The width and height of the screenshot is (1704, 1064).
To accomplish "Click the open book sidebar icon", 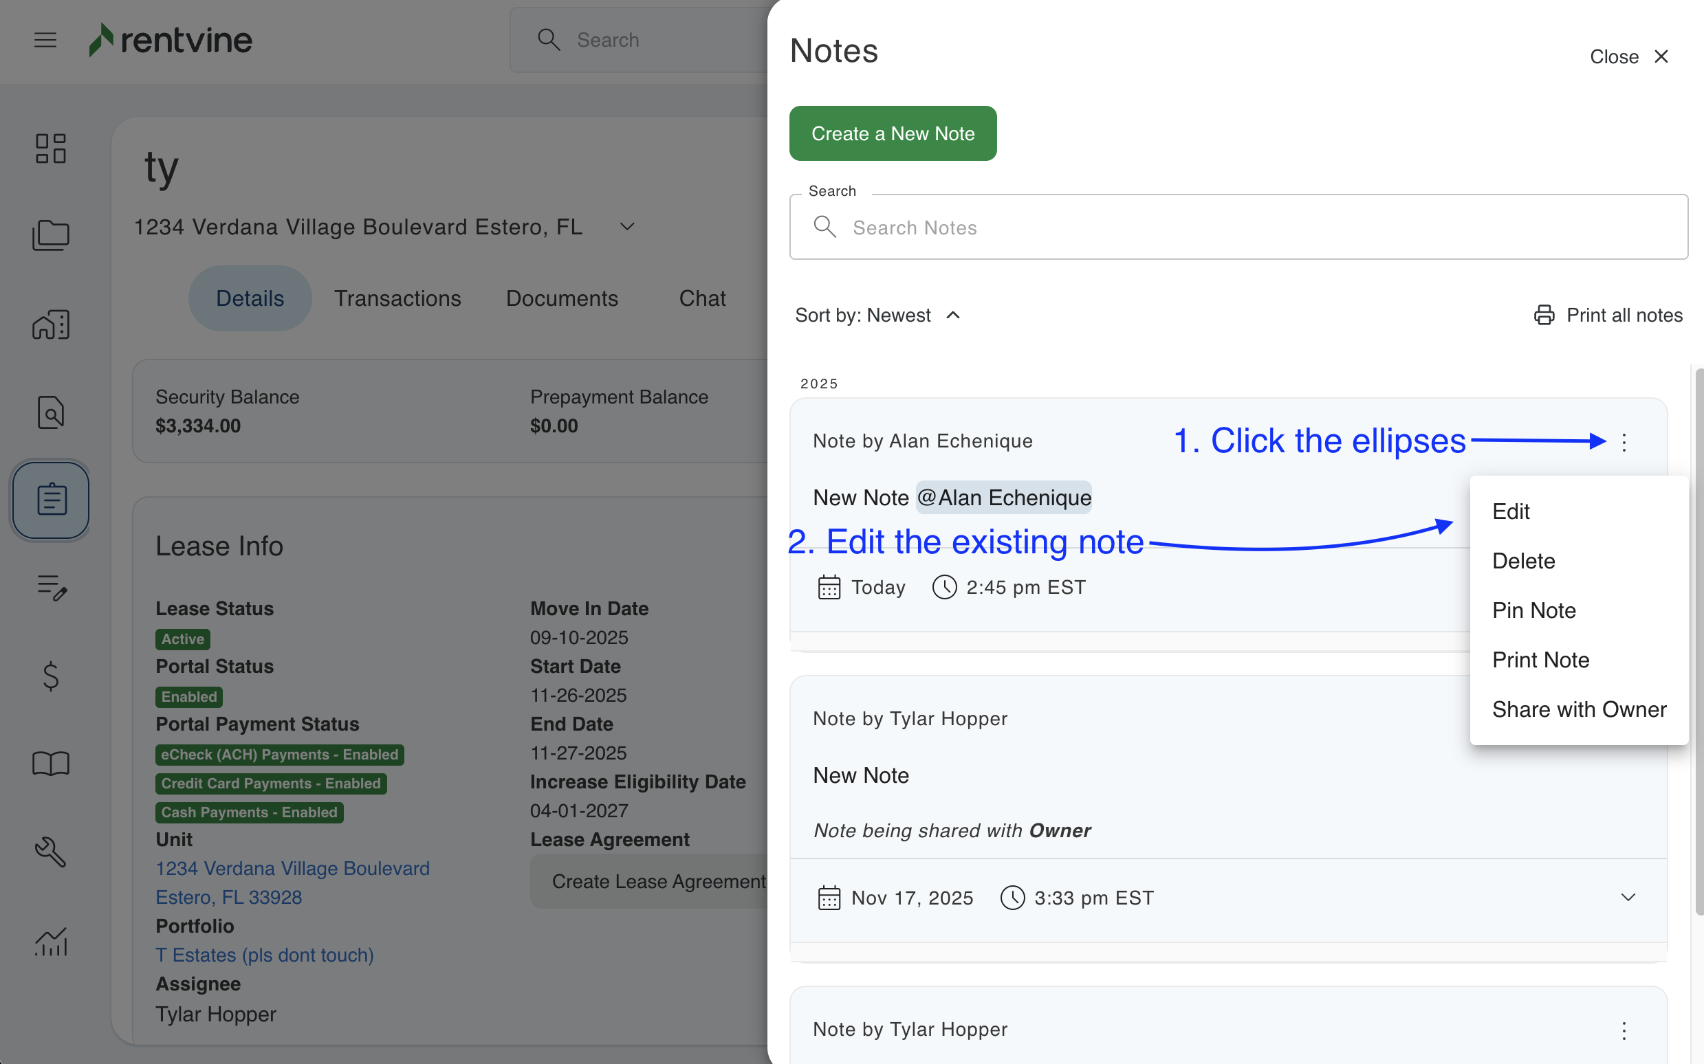I will [51, 764].
